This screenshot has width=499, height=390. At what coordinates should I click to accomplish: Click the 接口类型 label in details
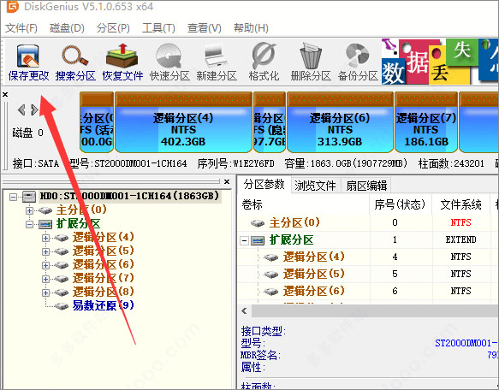tap(263, 331)
